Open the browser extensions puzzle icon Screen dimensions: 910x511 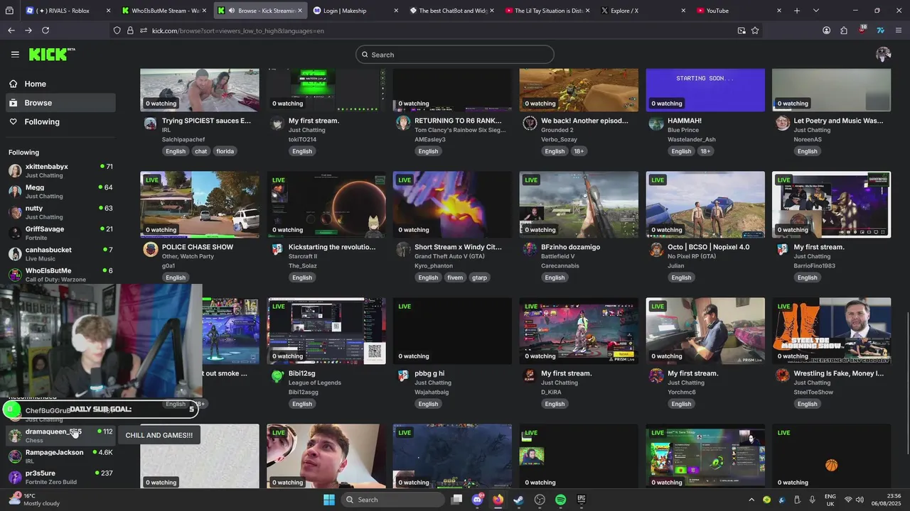pyautogui.click(x=844, y=31)
